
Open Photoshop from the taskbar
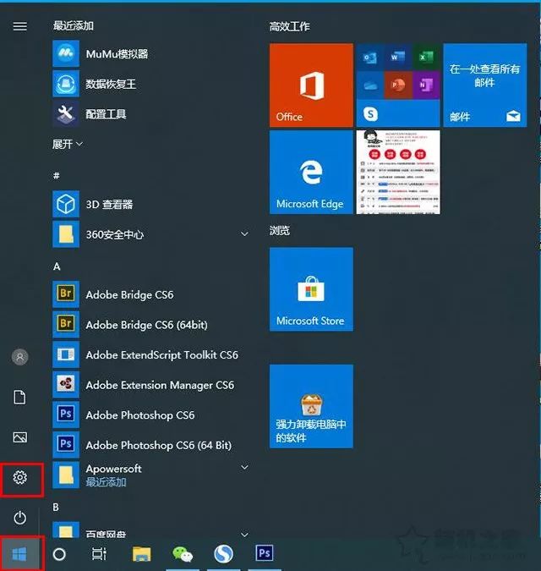[265, 554]
